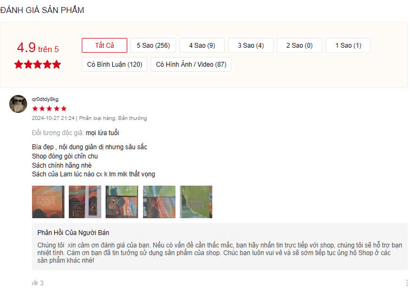The image size is (410, 292).
Task: Filter reviews by 3 Sao (4)
Action: point(251,46)
